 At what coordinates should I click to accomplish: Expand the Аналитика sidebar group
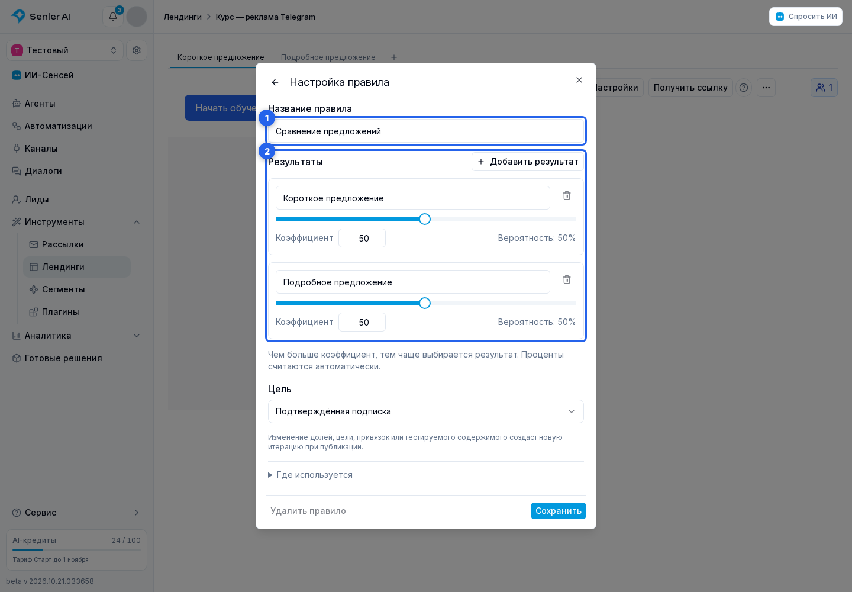137,336
